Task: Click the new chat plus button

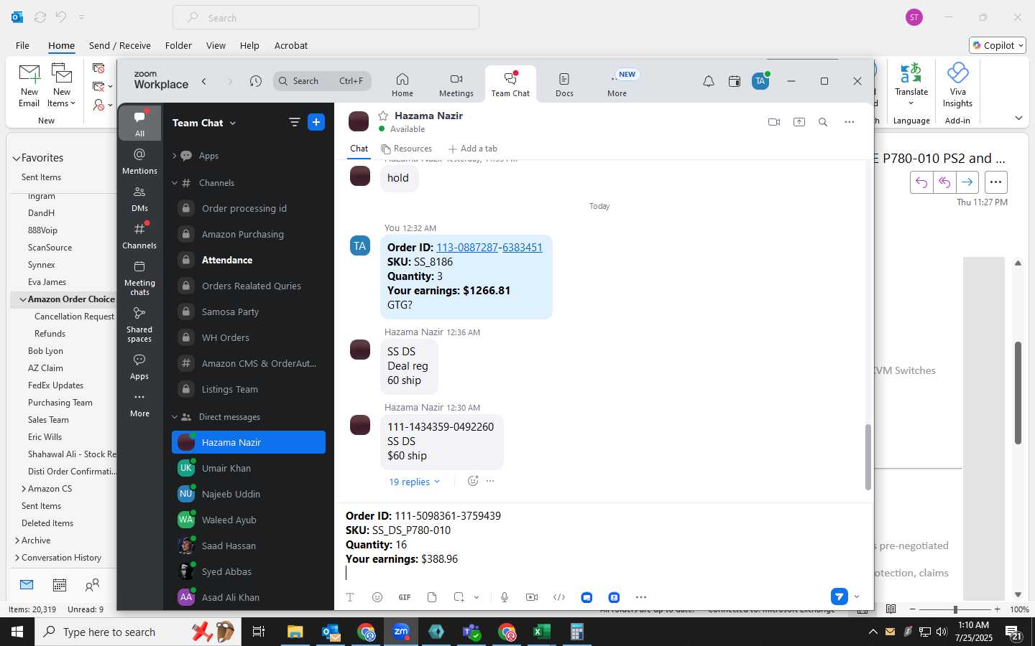Action: pos(316,122)
